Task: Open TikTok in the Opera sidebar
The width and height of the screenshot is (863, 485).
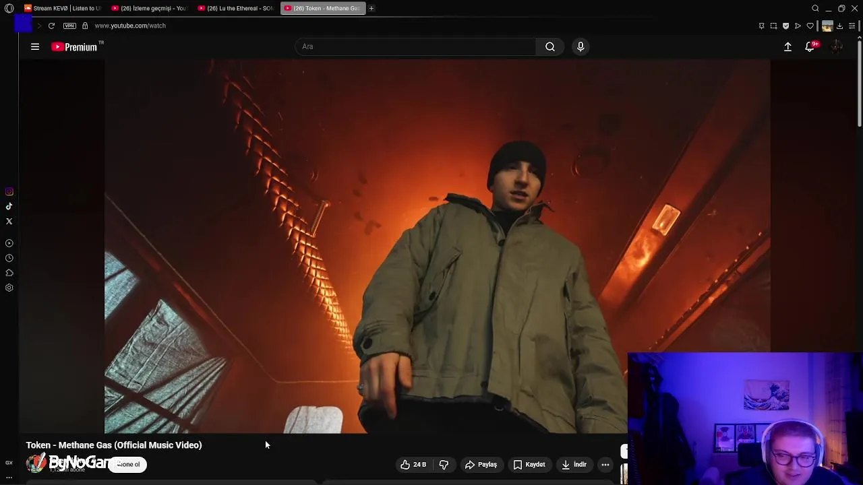Action: (x=9, y=207)
